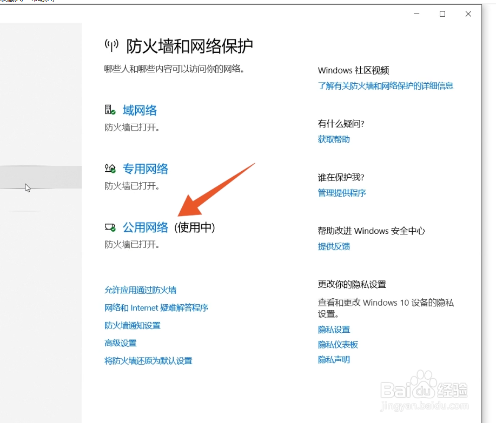Close the Windows Security window
Viewport: 496px width, 423px height.
[x=468, y=14]
